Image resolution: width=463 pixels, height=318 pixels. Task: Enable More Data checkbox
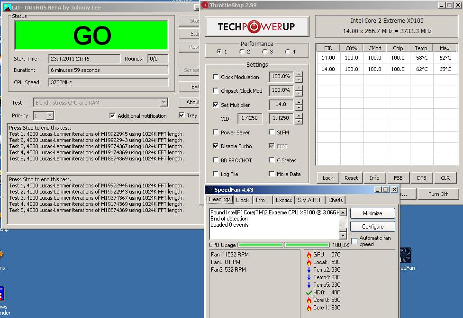tap(272, 174)
